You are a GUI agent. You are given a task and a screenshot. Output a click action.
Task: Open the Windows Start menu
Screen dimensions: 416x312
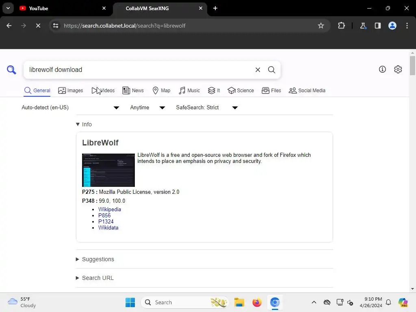click(130, 302)
